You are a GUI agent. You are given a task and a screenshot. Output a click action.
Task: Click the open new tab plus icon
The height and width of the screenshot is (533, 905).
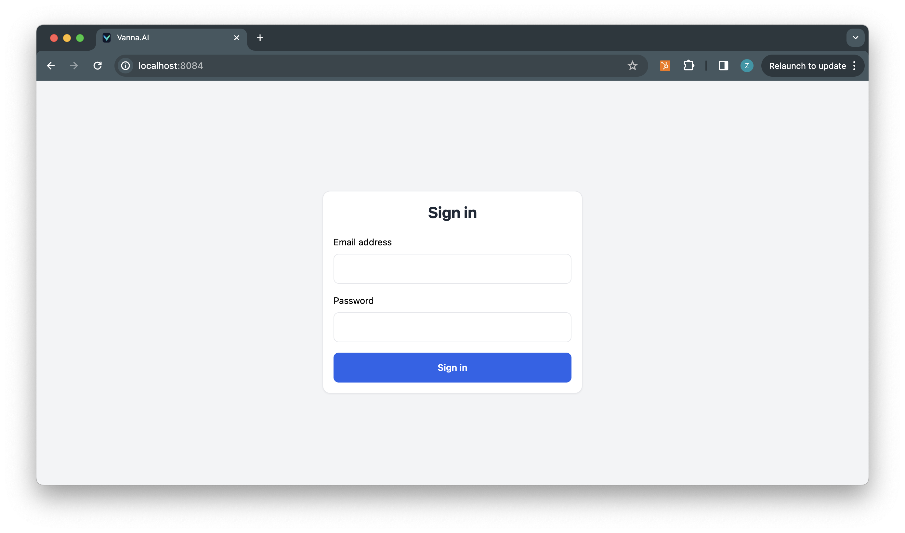tap(259, 37)
